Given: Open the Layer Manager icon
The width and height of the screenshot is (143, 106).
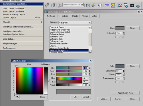Looking at the screenshot, I should [x=100, y=5].
